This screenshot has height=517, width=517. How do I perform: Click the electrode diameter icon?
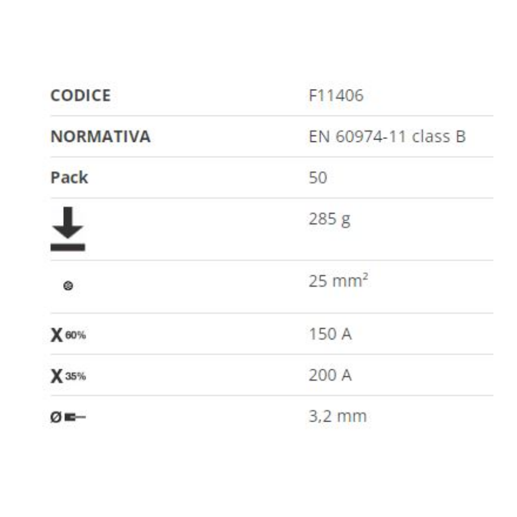coord(68,417)
